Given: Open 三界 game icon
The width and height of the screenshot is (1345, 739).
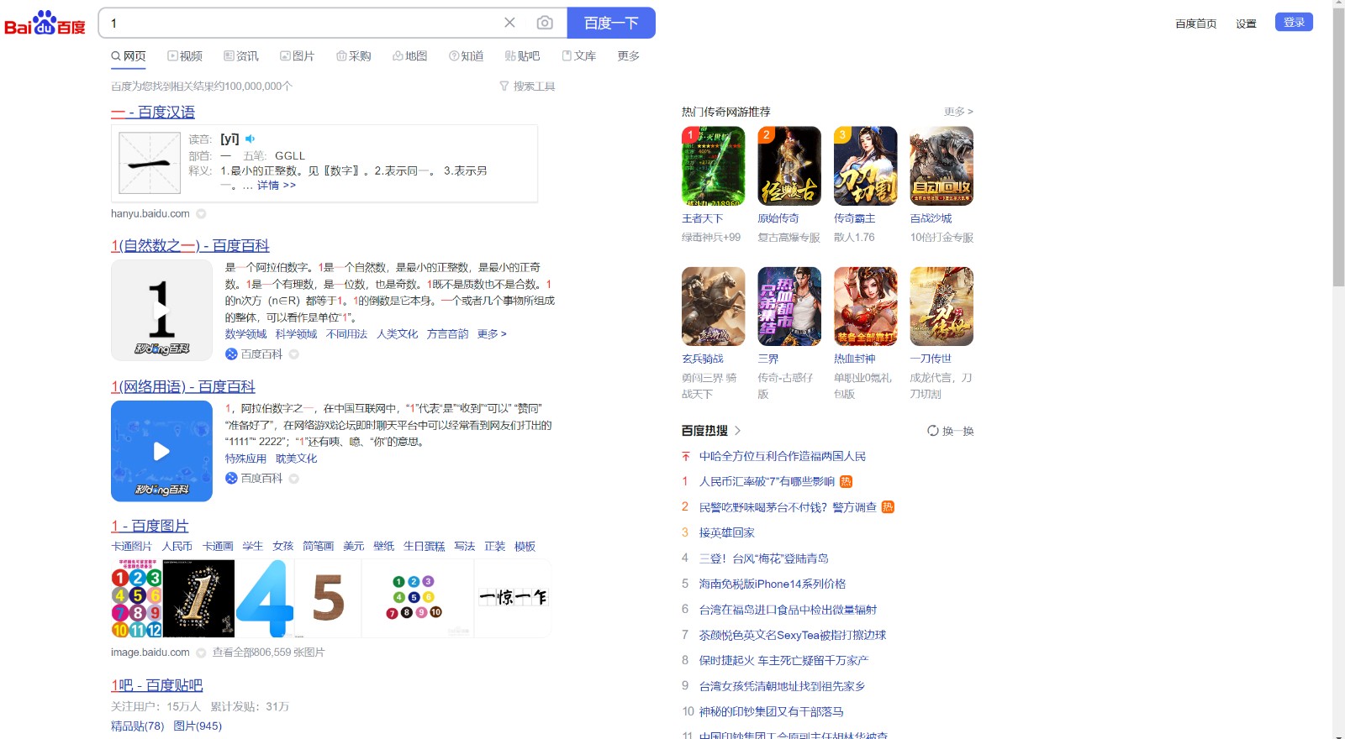Looking at the screenshot, I should click(789, 307).
